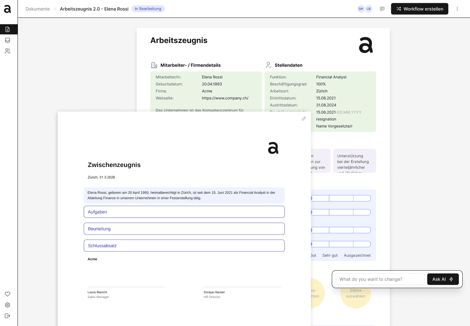Click the Unterstützung bei der Erstellung task card
This screenshot has width=470, height=326.
coord(354,161)
